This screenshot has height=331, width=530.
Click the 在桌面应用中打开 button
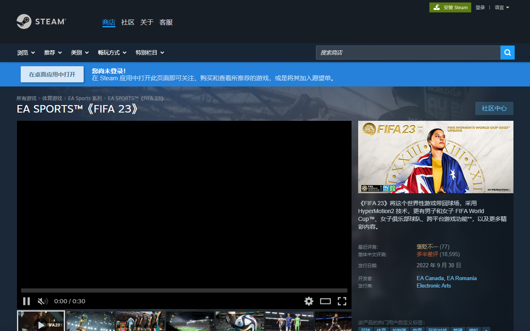tap(52, 74)
